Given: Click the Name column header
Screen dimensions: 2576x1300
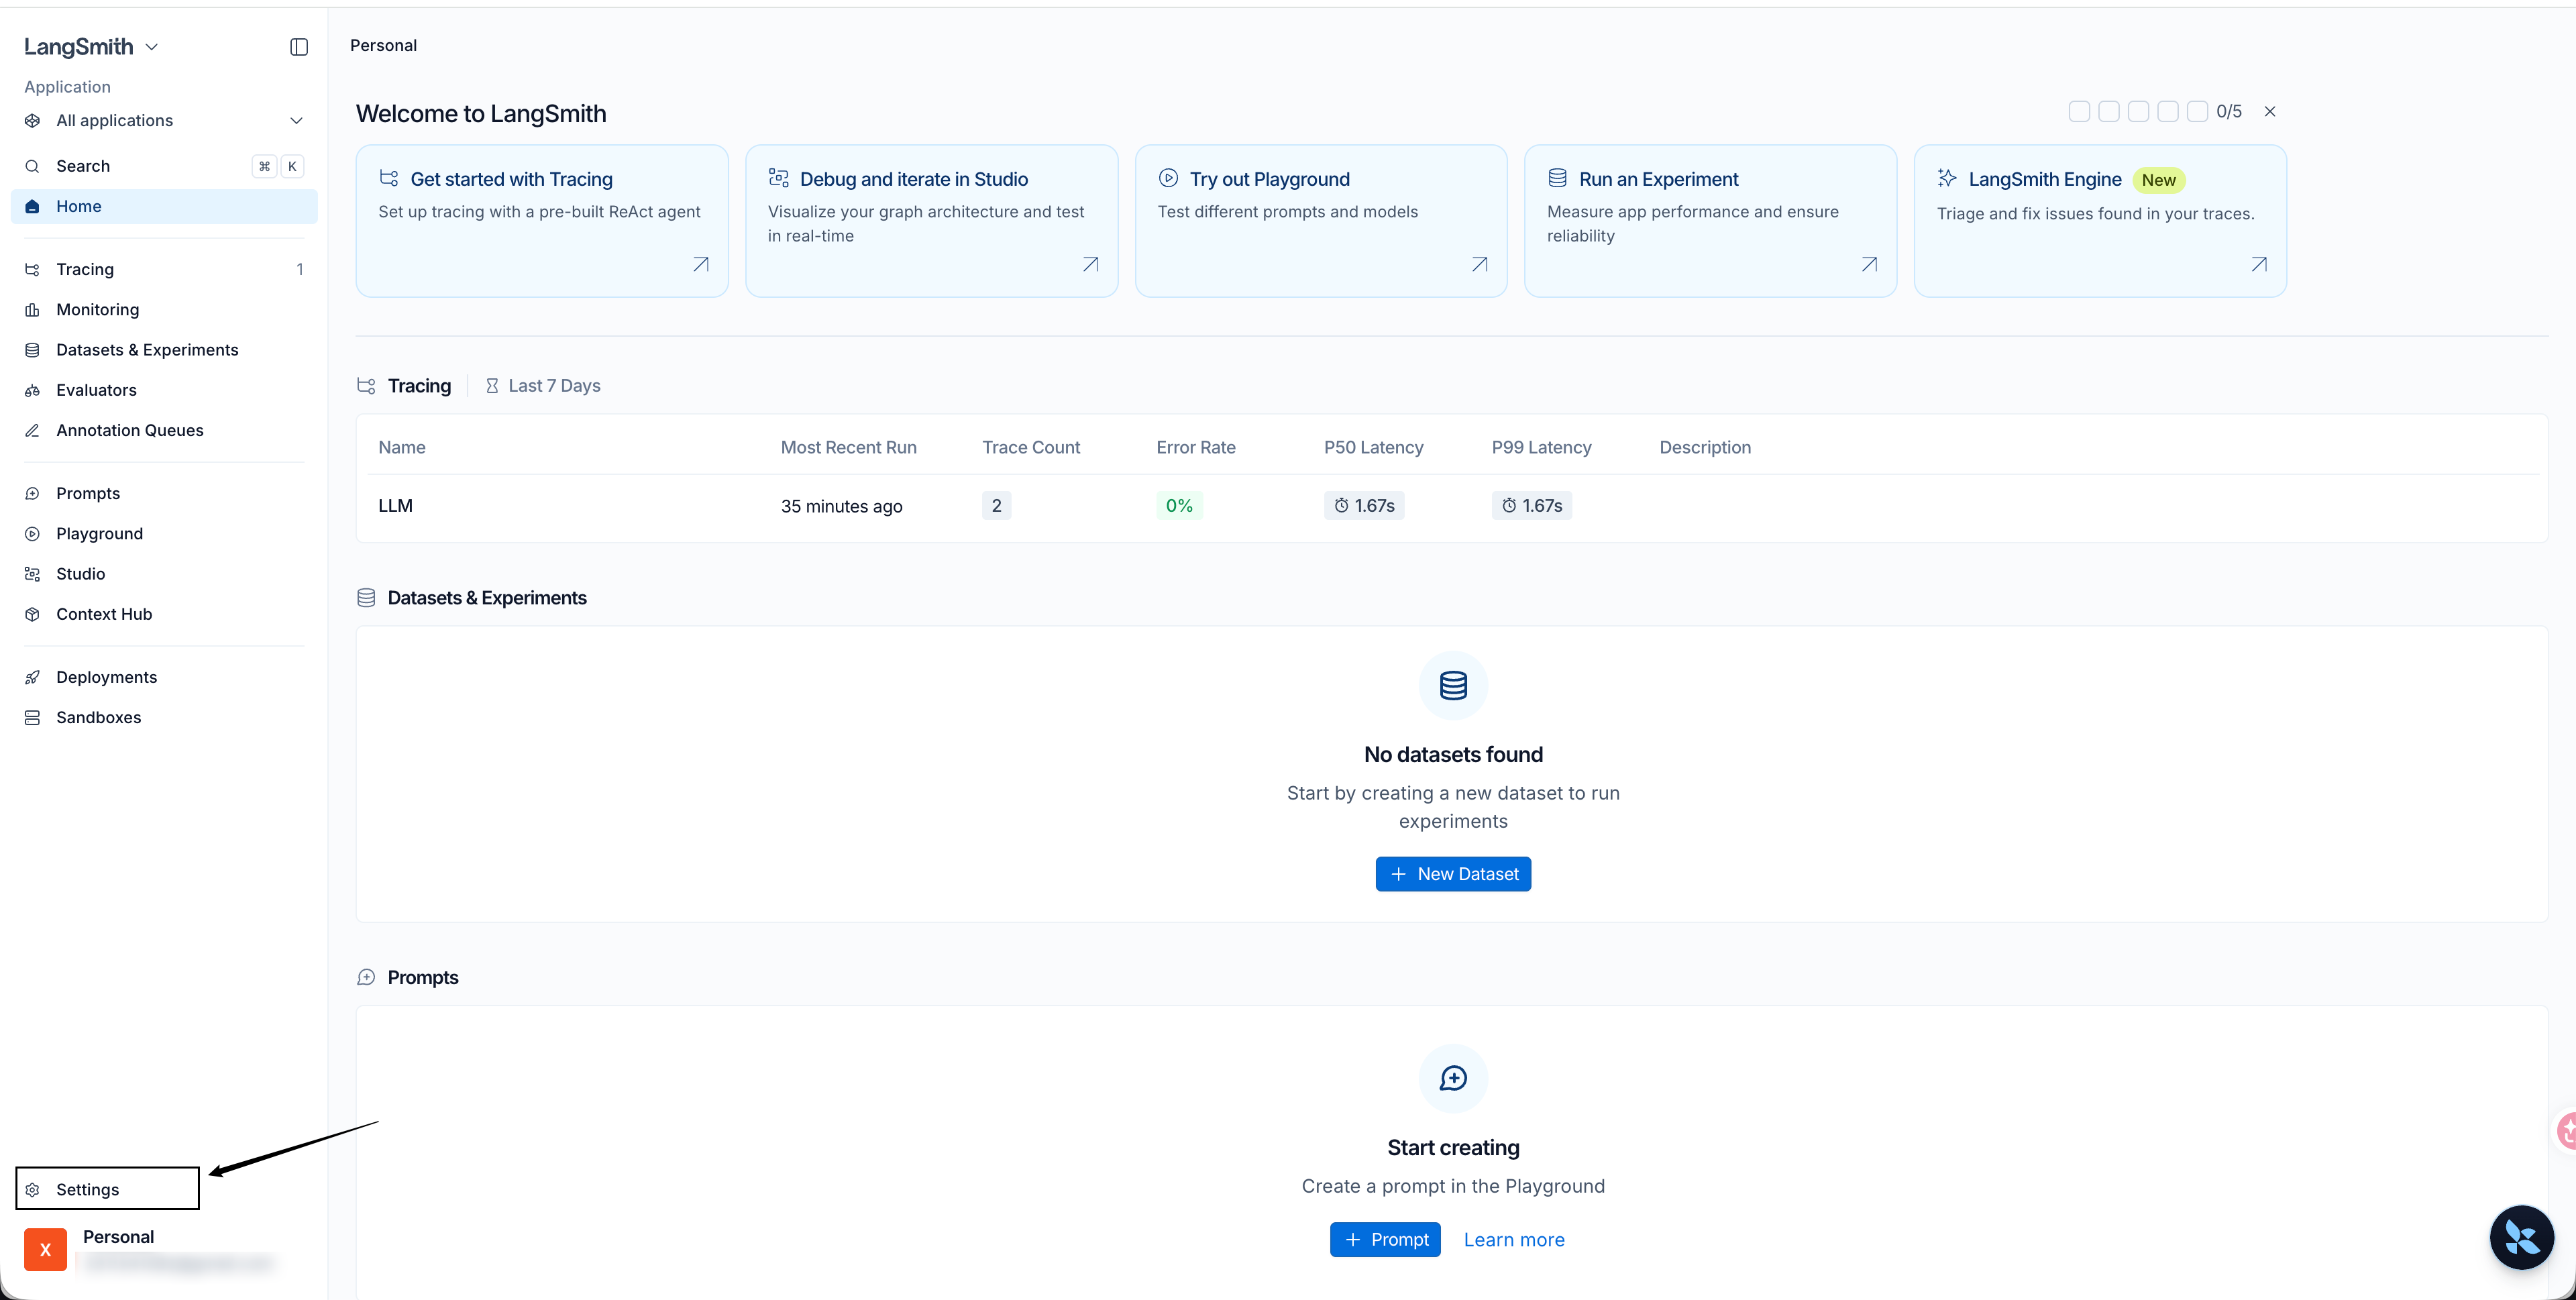Looking at the screenshot, I should point(402,447).
